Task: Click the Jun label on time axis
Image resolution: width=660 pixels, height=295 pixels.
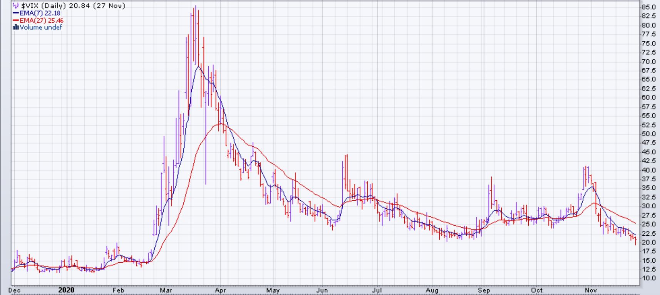Action: click(322, 290)
